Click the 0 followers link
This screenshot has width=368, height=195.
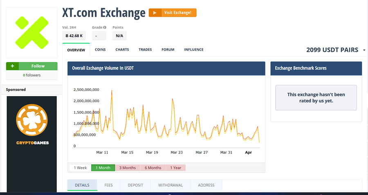coord(31,75)
